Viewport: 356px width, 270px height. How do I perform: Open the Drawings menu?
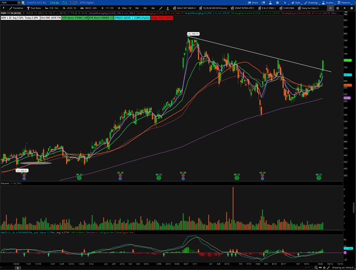click(x=311, y=3)
